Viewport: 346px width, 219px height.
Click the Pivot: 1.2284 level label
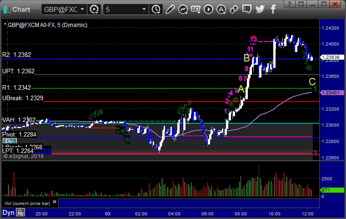point(19,134)
